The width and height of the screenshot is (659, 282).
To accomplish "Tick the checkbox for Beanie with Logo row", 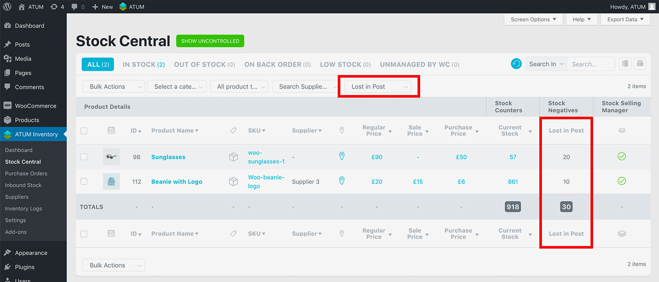I will [x=84, y=182].
